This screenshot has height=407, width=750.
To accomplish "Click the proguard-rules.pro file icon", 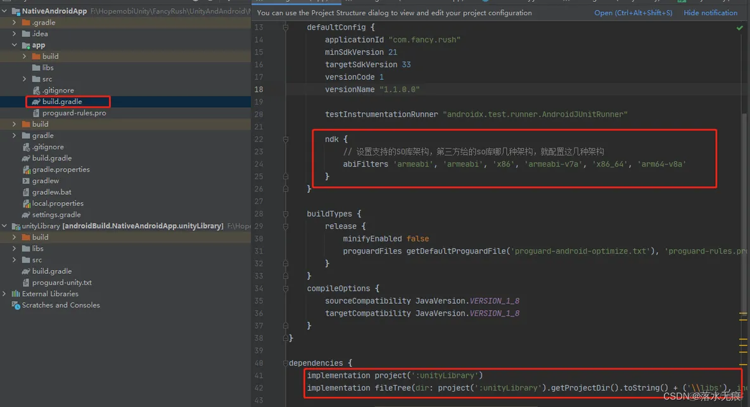I will (x=36, y=113).
